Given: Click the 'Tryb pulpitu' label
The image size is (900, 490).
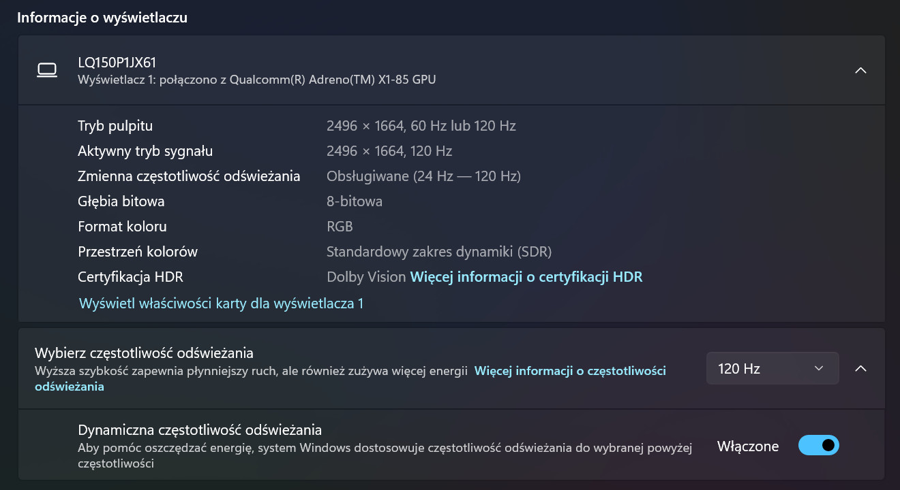Looking at the screenshot, I should tap(115, 126).
